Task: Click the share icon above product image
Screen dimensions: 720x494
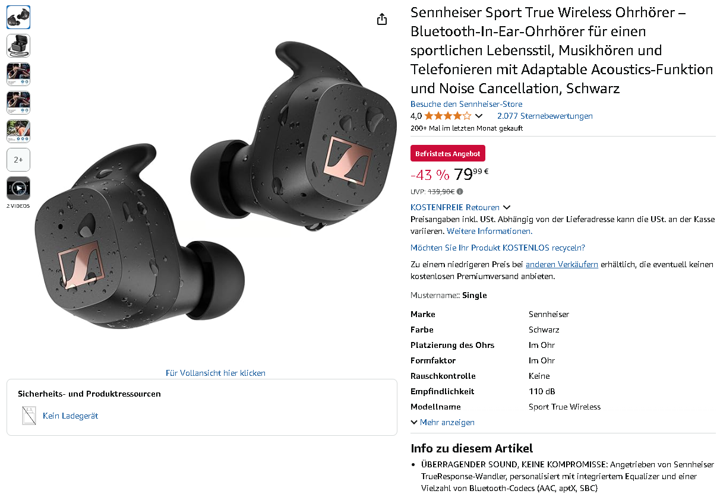Action: coord(382,19)
